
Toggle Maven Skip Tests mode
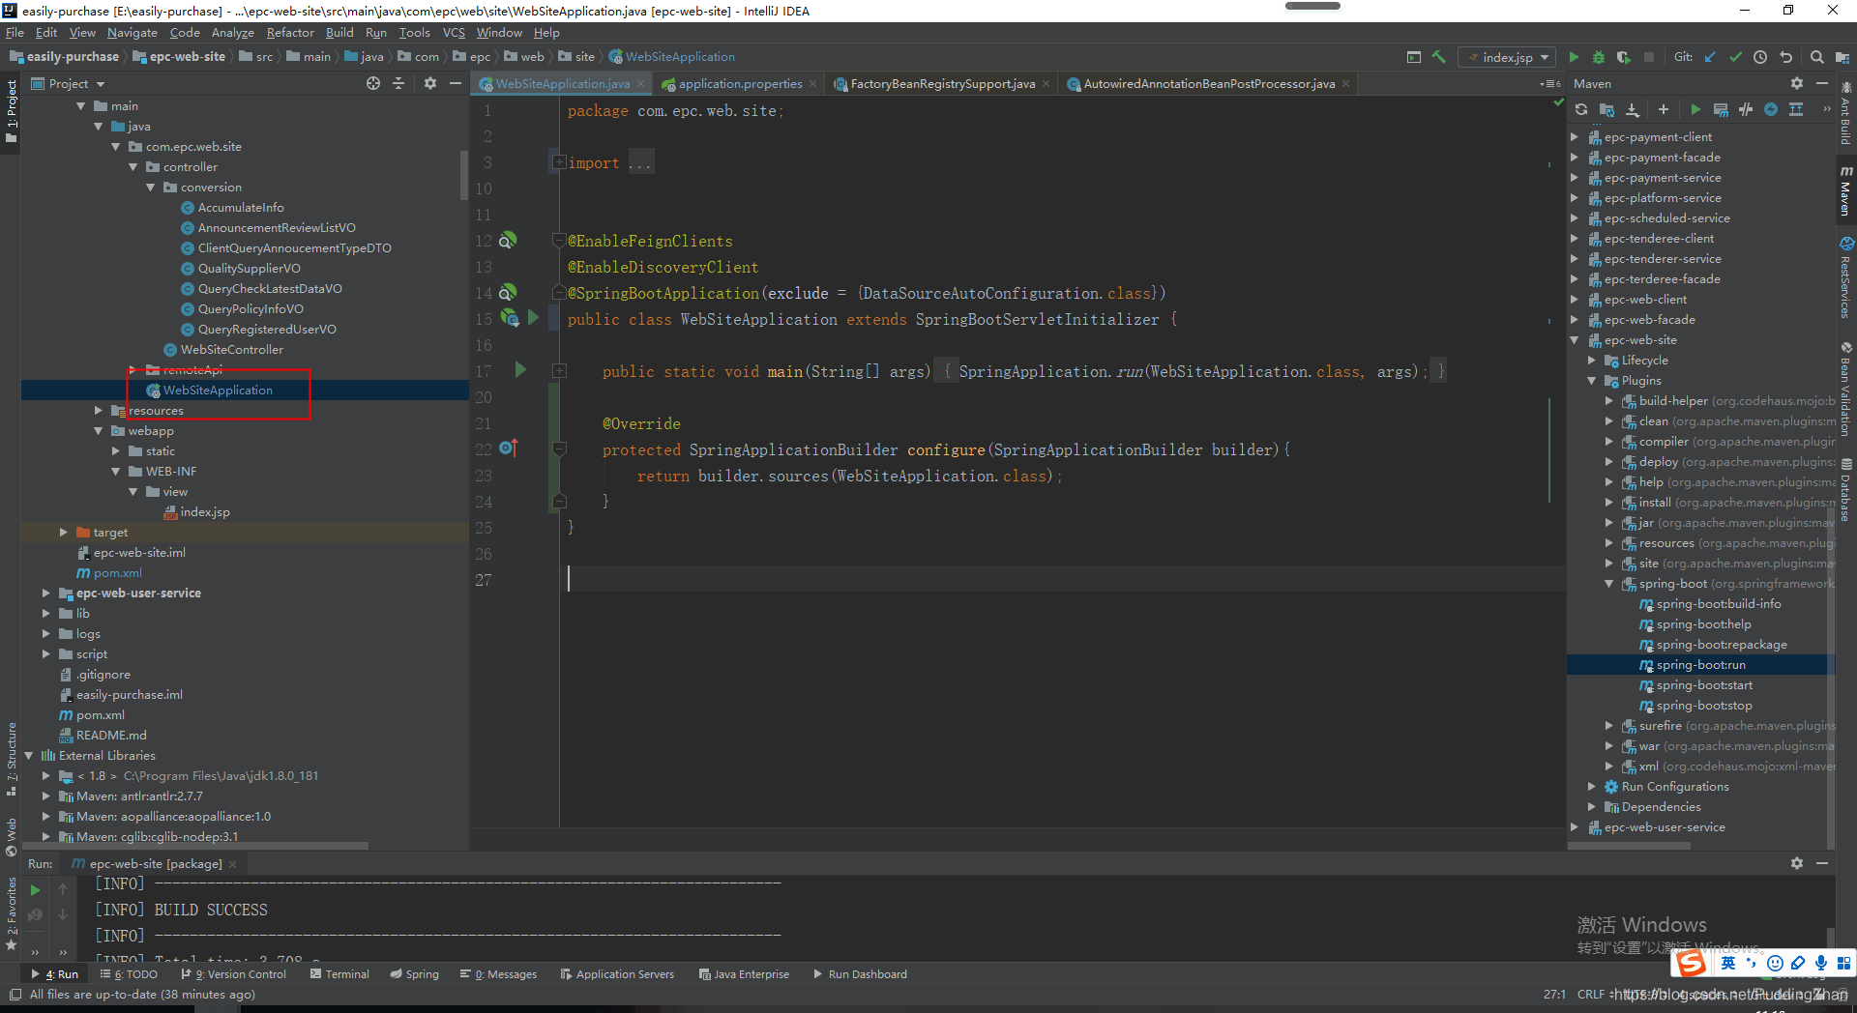click(x=1771, y=109)
